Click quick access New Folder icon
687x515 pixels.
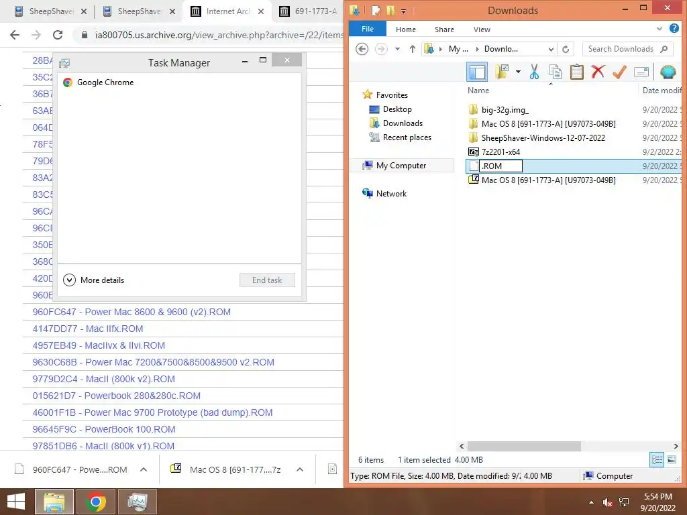tap(390, 10)
